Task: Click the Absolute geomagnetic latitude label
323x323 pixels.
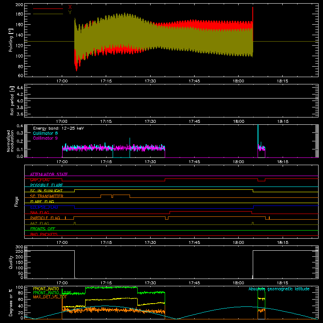Action: tap(279, 289)
